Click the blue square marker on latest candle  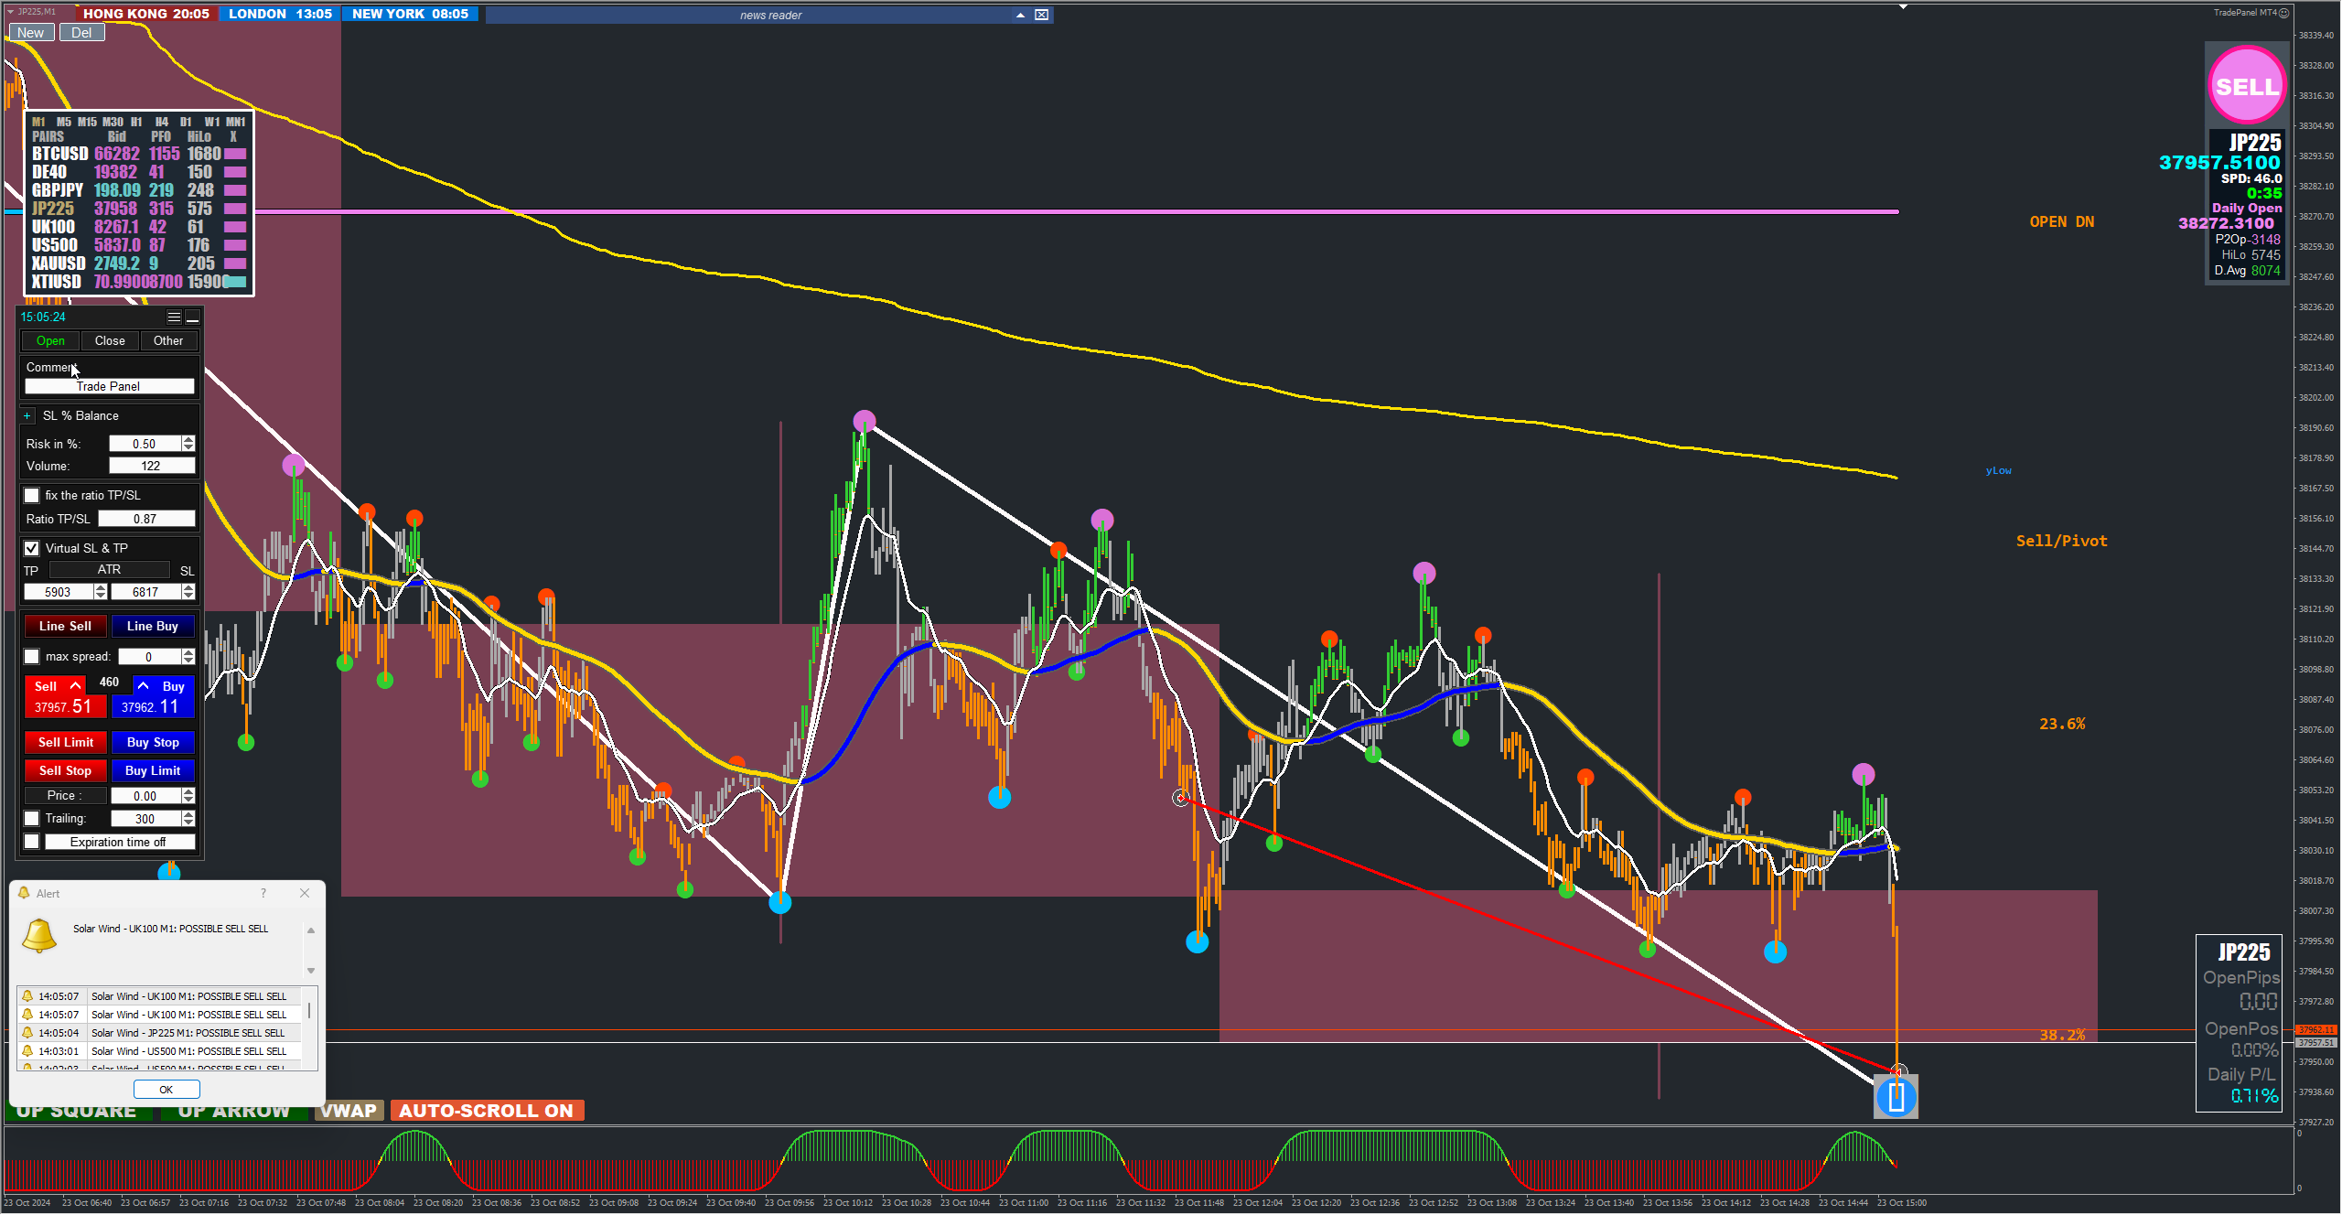[1896, 1096]
